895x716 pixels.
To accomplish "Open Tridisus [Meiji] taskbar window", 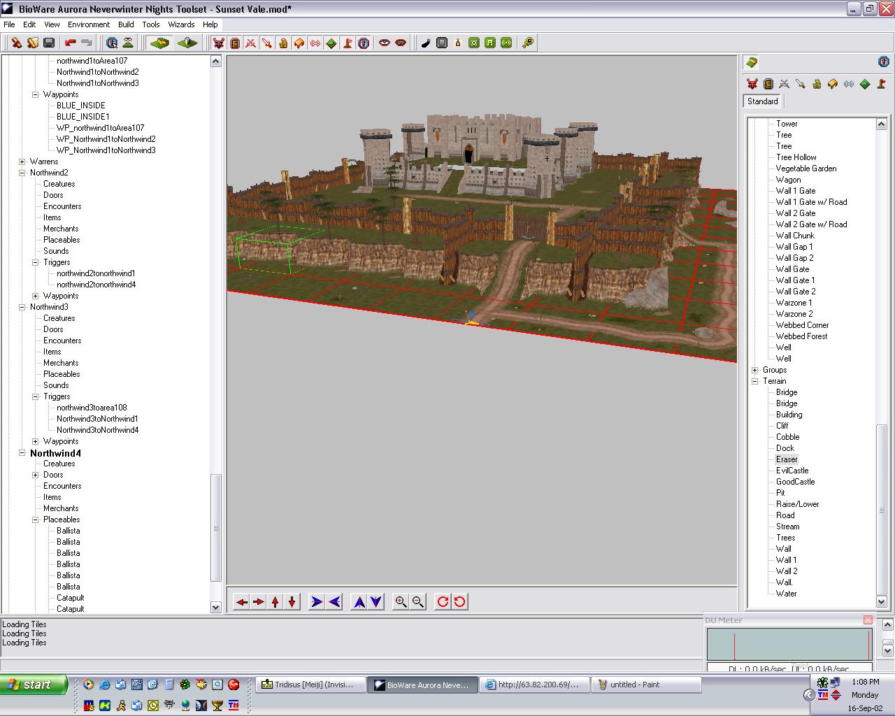I will point(312,685).
